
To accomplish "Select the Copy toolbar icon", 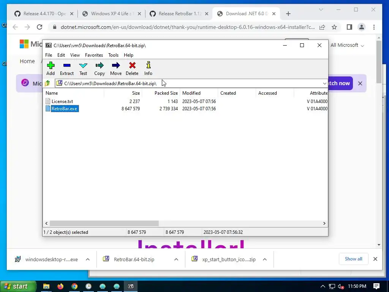I will point(100,68).
